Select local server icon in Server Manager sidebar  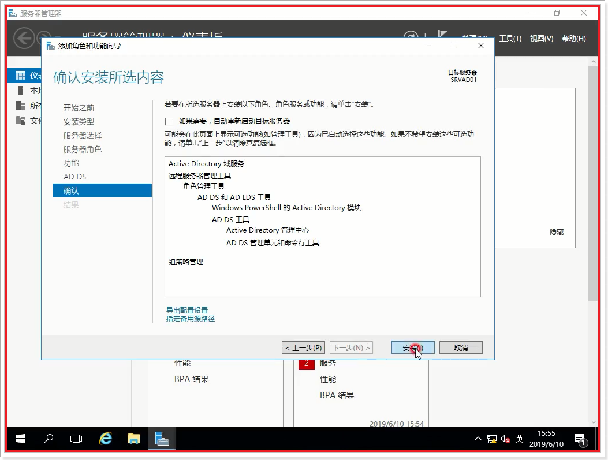coord(21,90)
